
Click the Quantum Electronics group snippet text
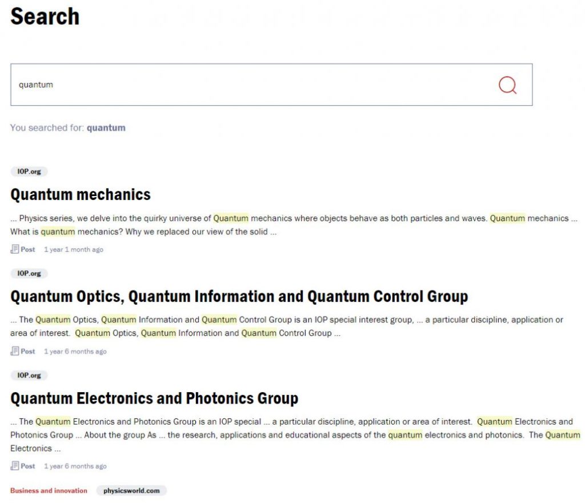tap(295, 435)
